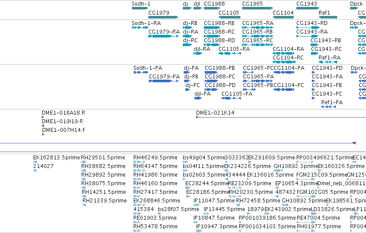The height and width of the screenshot is (233, 366).
Task: Open protein 'CG1105-PA'
Action: [237, 94]
